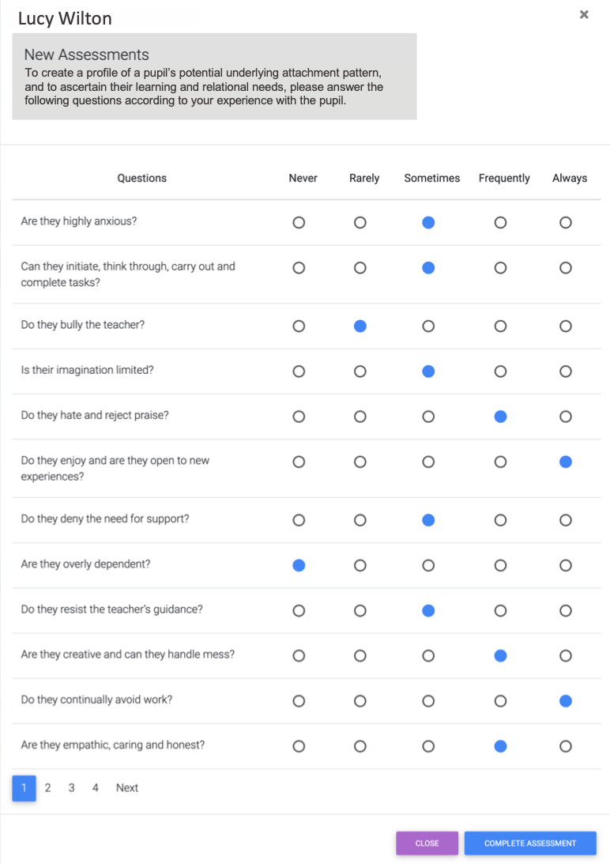Set Sometimes for open to new experiences

pos(428,462)
